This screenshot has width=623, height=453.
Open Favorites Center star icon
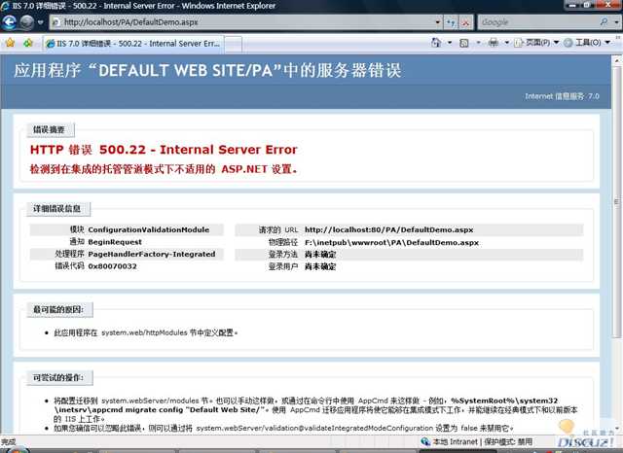point(10,43)
